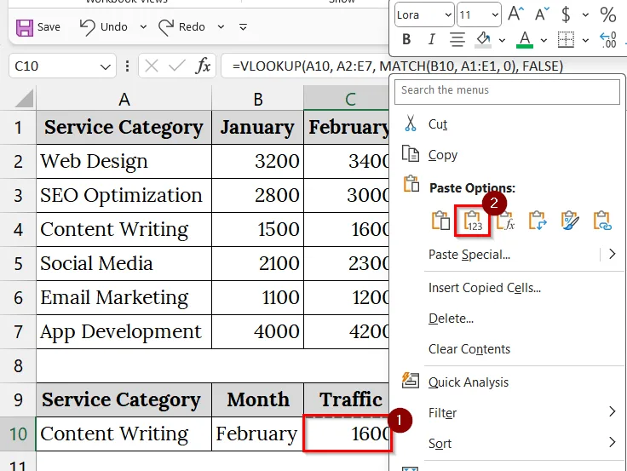The height and width of the screenshot is (471, 627).
Task: Click the Increase Decimal icon
Action: pyautogui.click(x=607, y=40)
